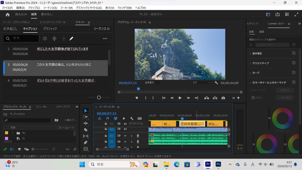Click the Lift button in program monitor

(x=206, y=98)
